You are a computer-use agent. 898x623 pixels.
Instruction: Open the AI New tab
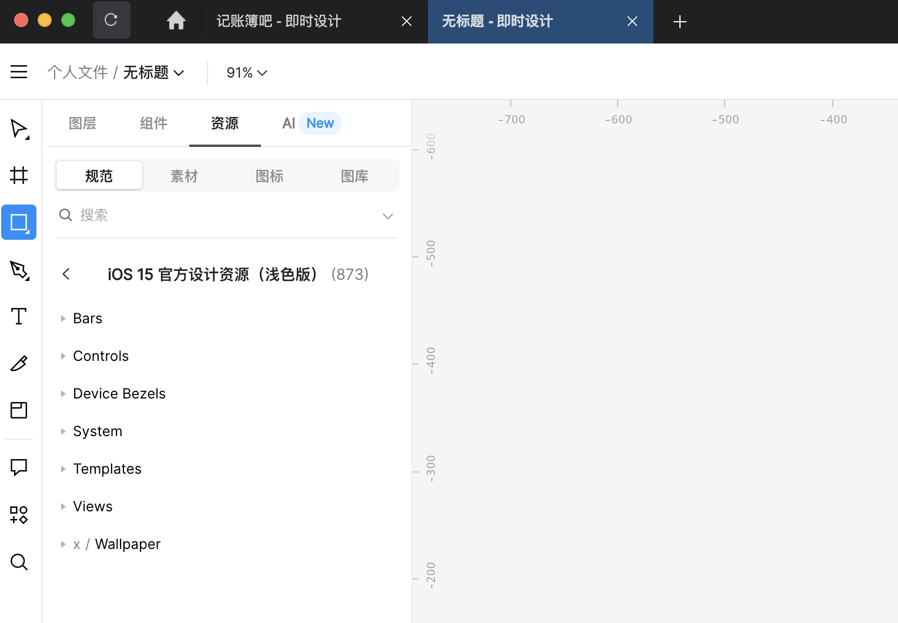pyautogui.click(x=311, y=123)
